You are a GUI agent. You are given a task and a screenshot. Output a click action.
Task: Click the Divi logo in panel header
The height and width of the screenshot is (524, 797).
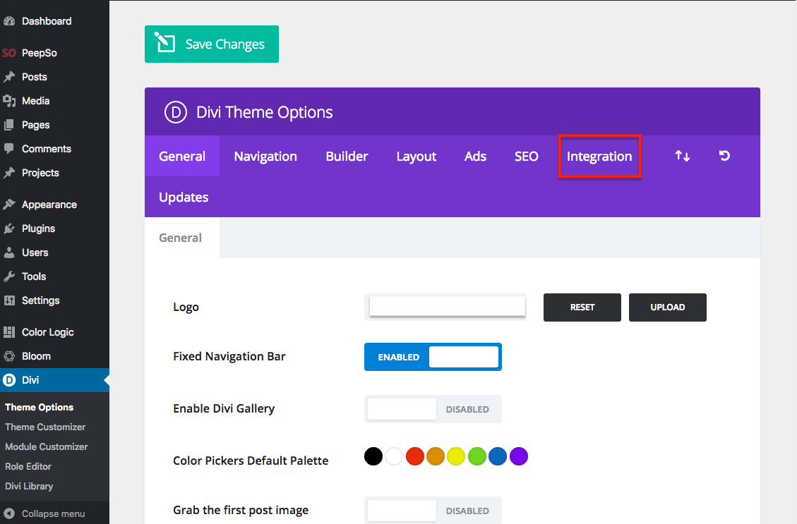(176, 111)
